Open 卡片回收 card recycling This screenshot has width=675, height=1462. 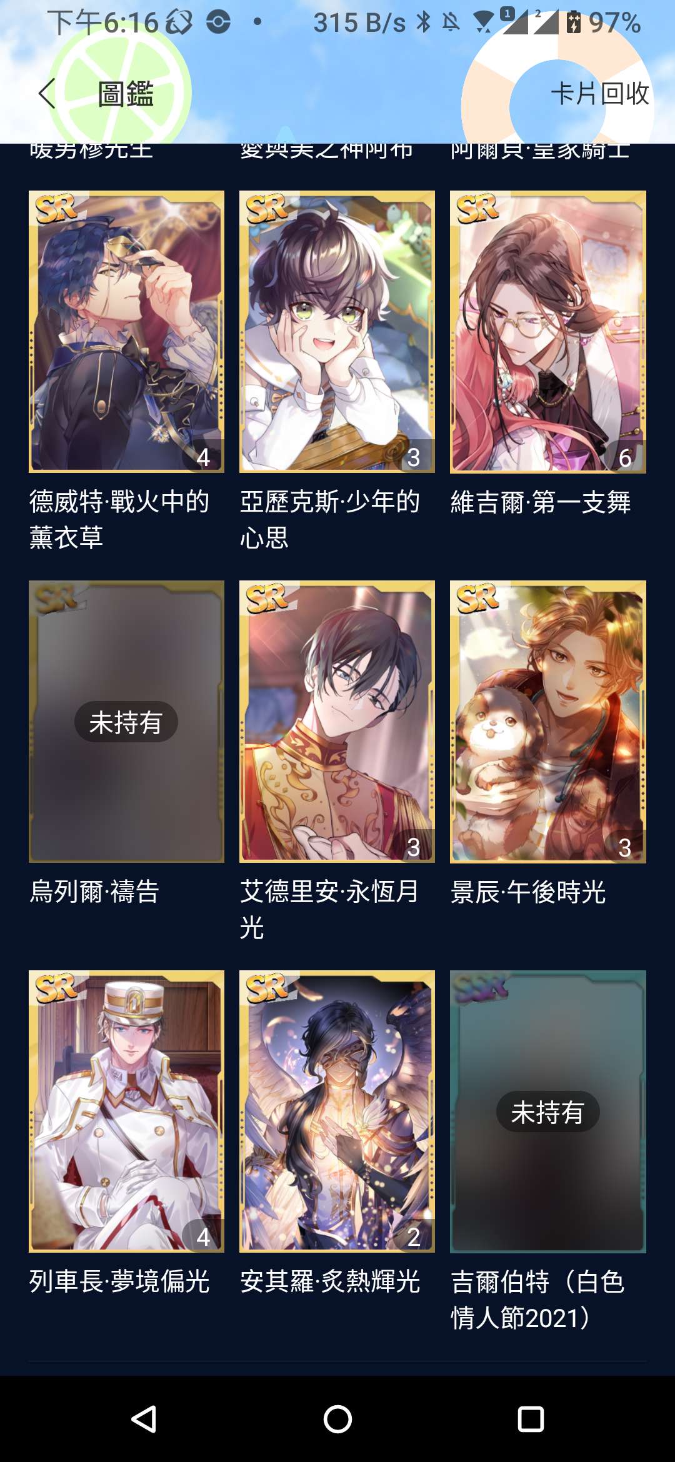tap(600, 94)
